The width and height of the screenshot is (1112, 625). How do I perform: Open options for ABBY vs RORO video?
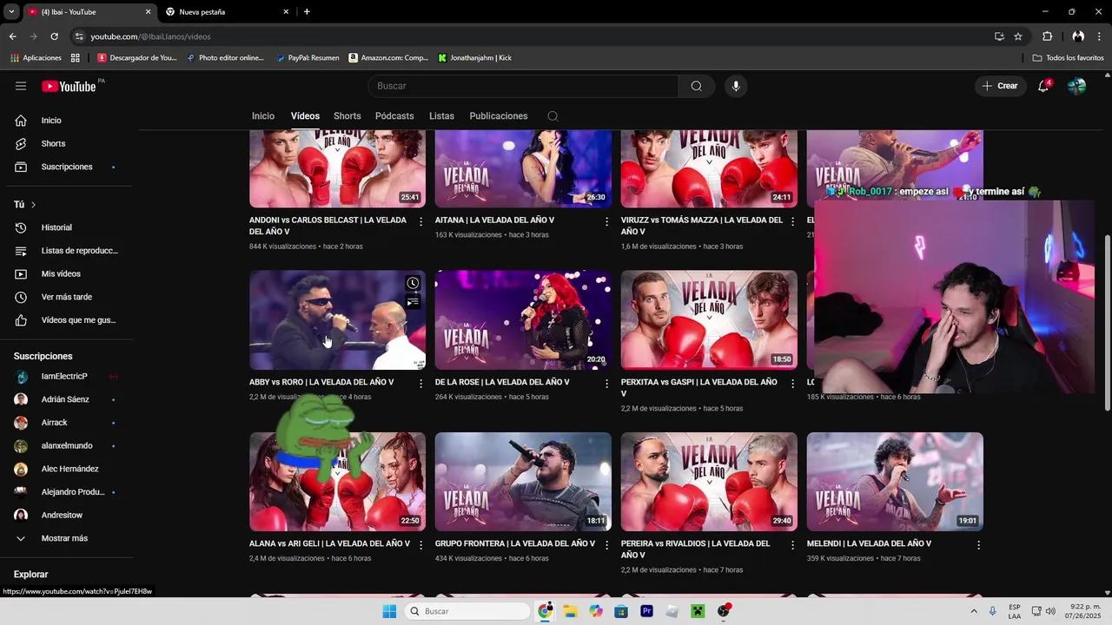[421, 384]
